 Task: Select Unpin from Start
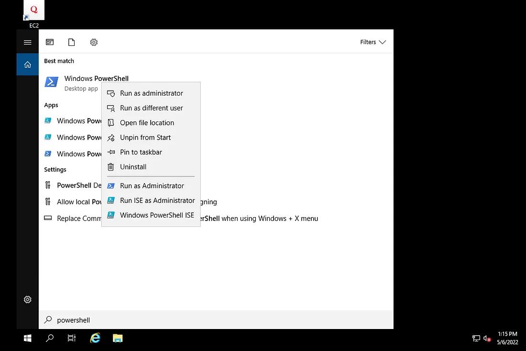151,138
